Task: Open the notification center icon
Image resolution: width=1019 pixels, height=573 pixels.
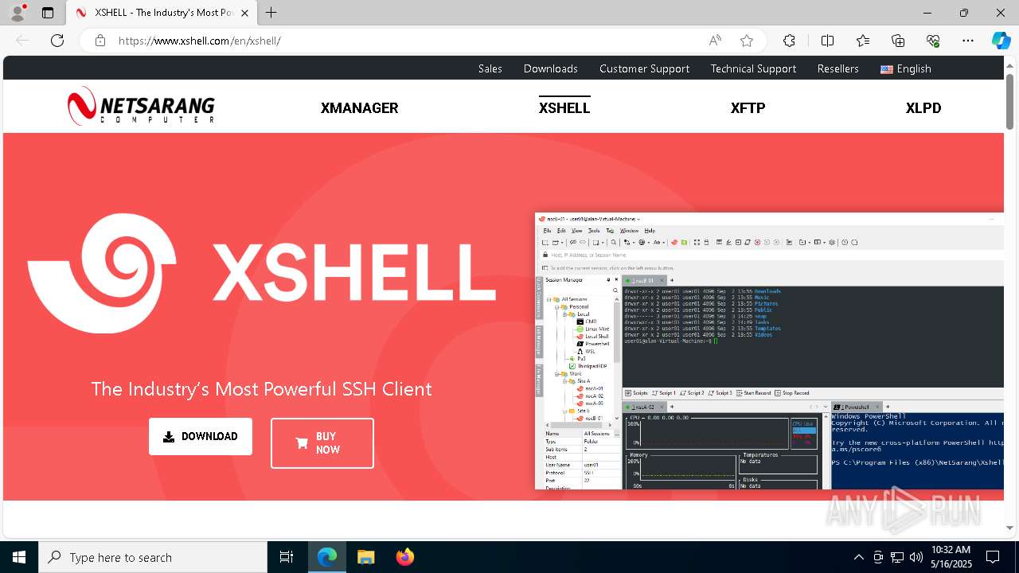Action: pyautogui.click(x=993, y=557)
